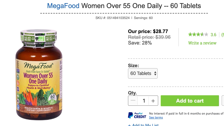Click the Add to My List plus link

click(143, 125)
